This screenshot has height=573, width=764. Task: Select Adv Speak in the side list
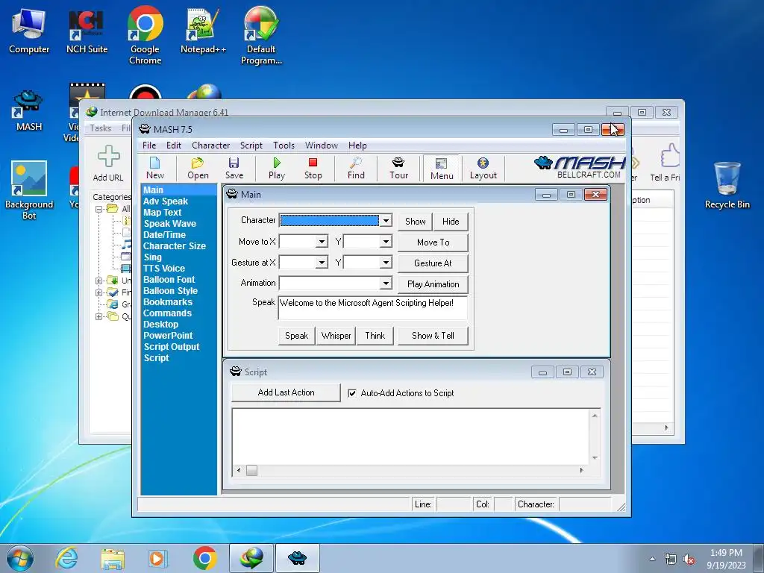(166, 201)
